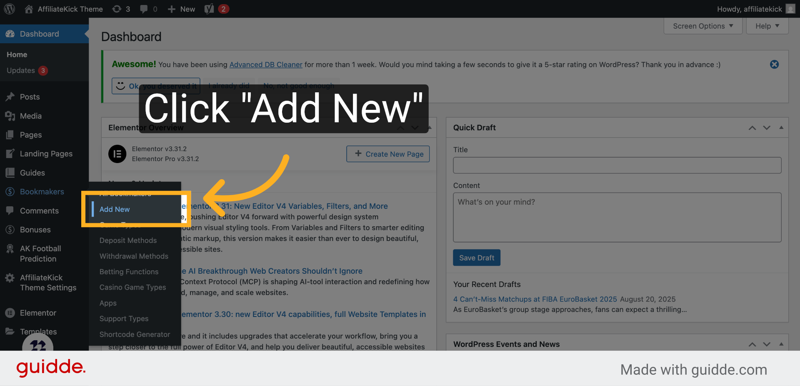Click into the Quick Draft Title field
The width and height of the screenshot is (800, 386).
pyautogui.click(x=617, y=165)
